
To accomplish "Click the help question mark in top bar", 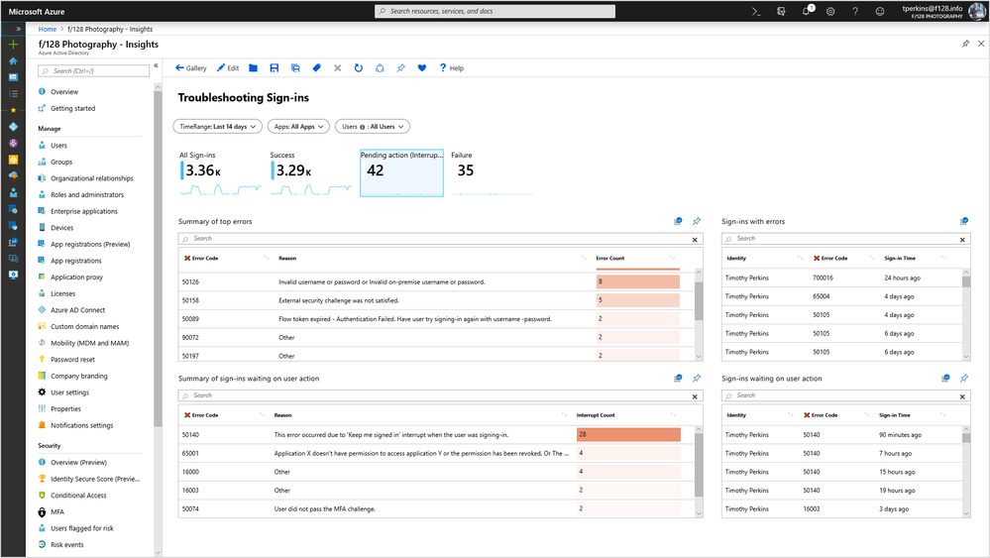I will (x=855, y=11).
